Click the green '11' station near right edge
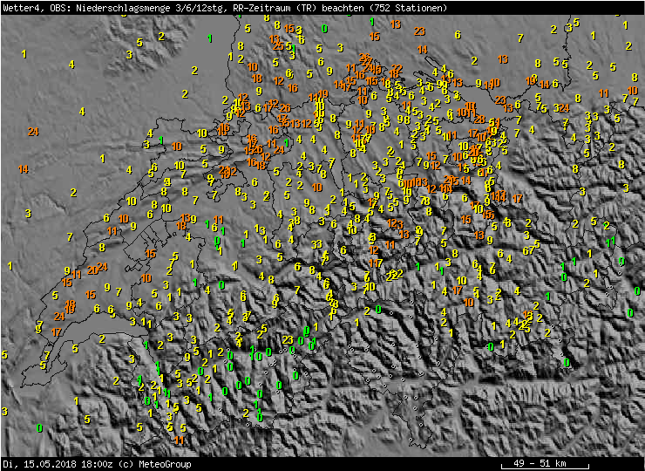Screen dimensions: 645x471 coord(611,241)
